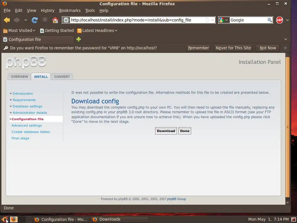Image resolution: width=297 pixels, height=223 pixels.
Task: Open the Edit menu
Action: point(19,10)
